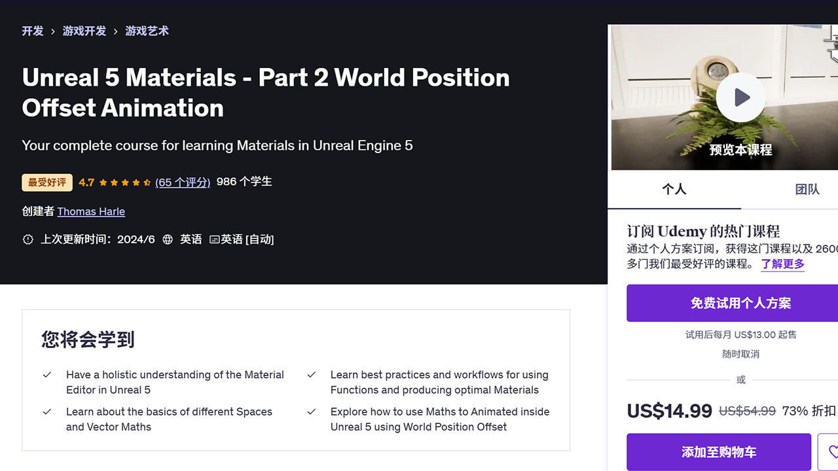The image size is (838, 471).
Task: Click the globe icon next to 英语
Action: (x=168, y=239)
